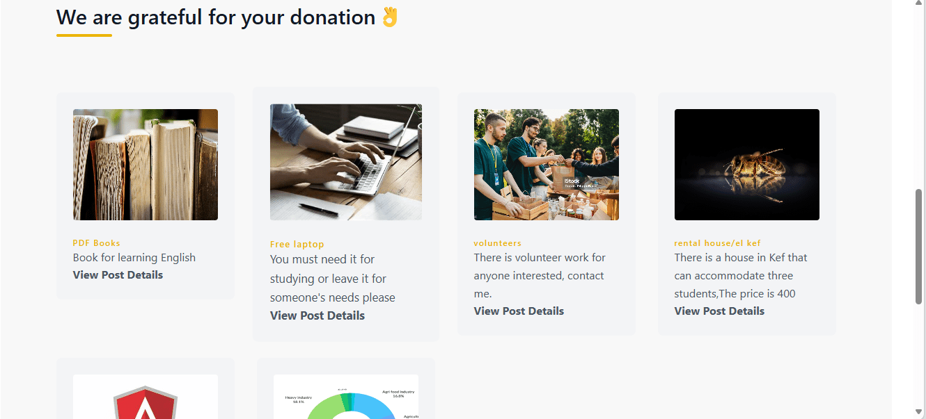View Post Details for PDF Books
The image size is (926, 419).
point(118,275)
